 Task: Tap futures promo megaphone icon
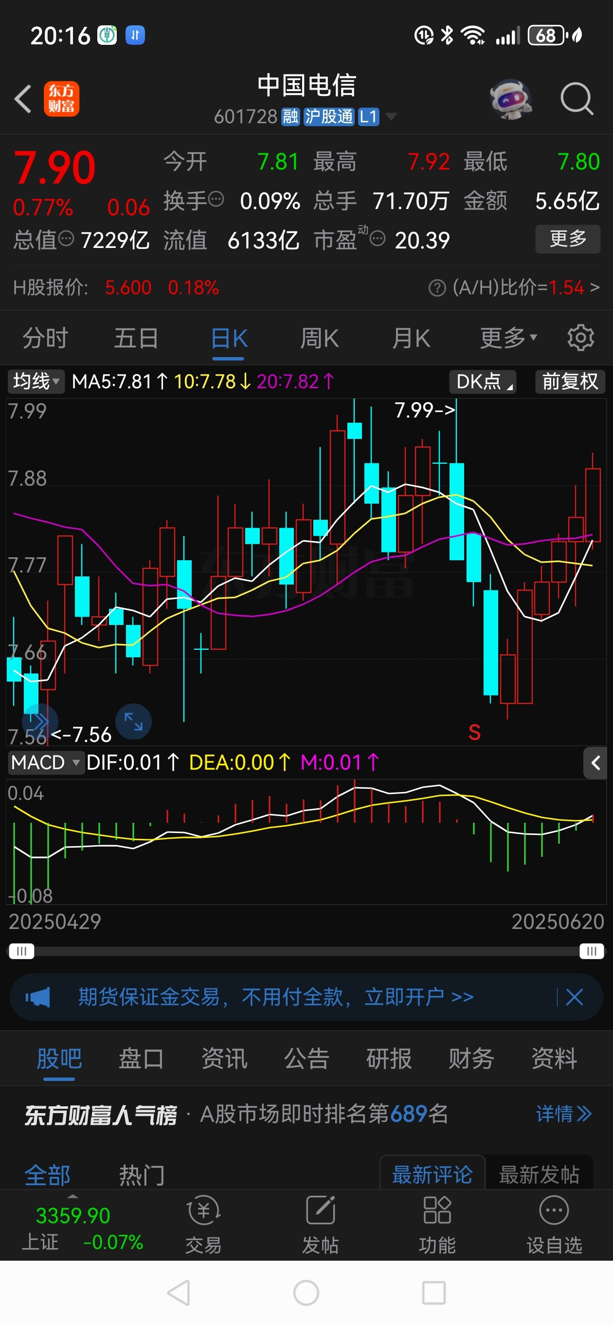pyautogui.click(x=38, y=997)
